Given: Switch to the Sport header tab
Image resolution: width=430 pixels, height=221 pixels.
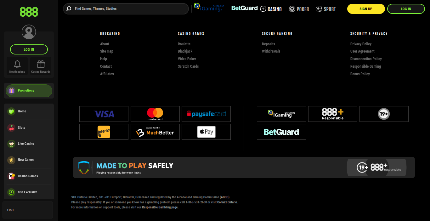Looking at the screenshot, I should tap(326, 9).
